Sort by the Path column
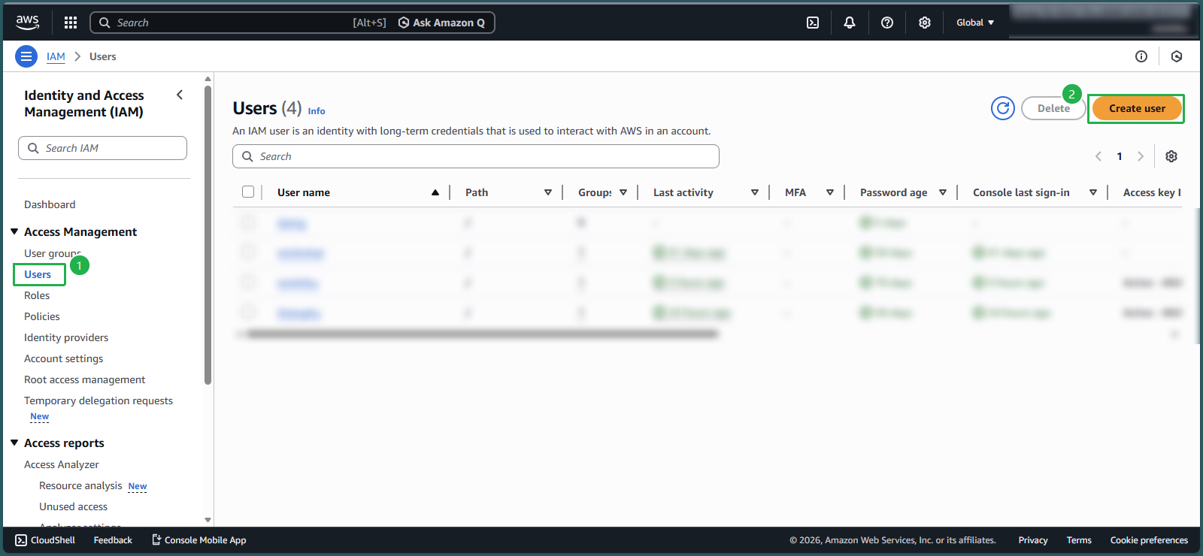Viewport: 1203px width, 556px height. pos(548,192)
